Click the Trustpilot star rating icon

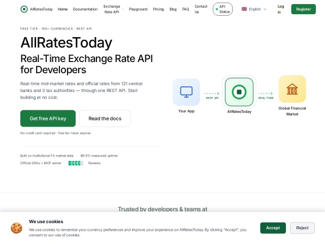pos(76,163)
